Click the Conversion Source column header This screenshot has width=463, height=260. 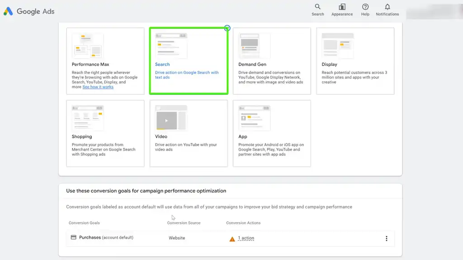[x=184, y=223]
